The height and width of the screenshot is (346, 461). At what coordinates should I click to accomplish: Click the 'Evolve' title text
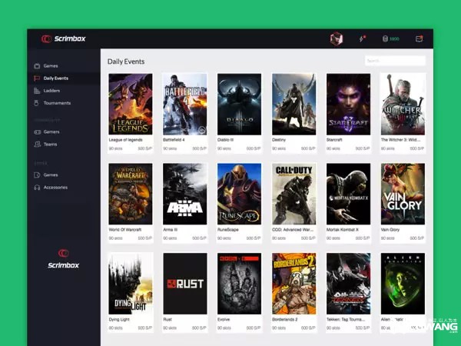pos(224,320)
